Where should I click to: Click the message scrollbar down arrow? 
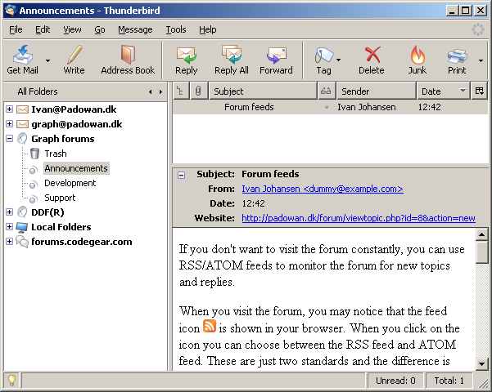click(481, 363)
